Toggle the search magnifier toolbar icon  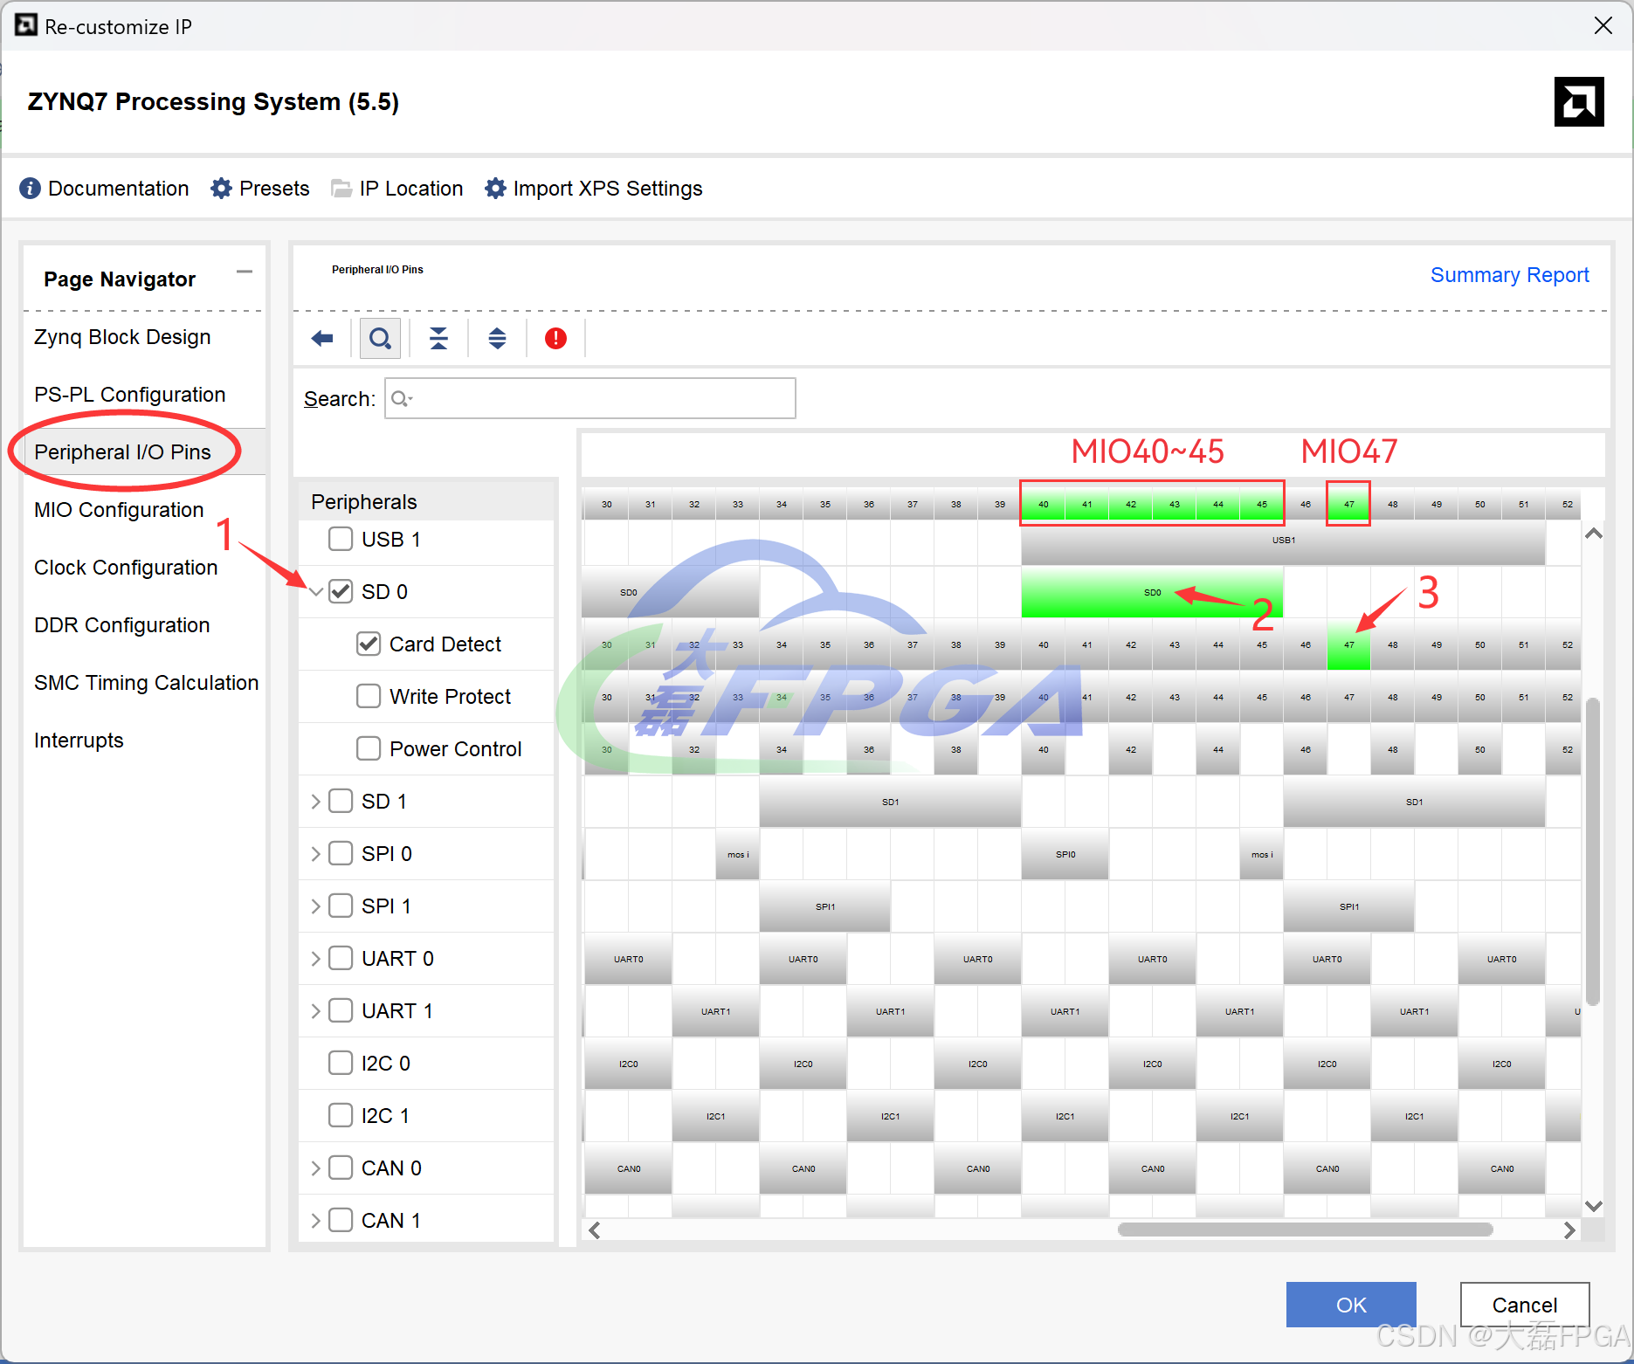380,338
